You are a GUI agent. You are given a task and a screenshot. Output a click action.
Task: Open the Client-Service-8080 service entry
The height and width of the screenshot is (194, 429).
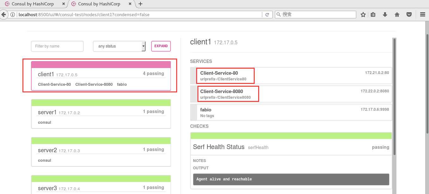point(291,94)
